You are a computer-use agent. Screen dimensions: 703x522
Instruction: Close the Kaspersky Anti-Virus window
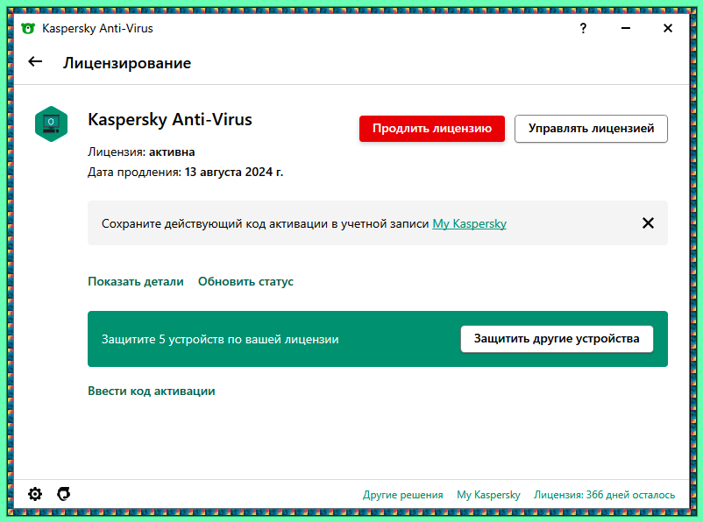[x=668, y=29]
